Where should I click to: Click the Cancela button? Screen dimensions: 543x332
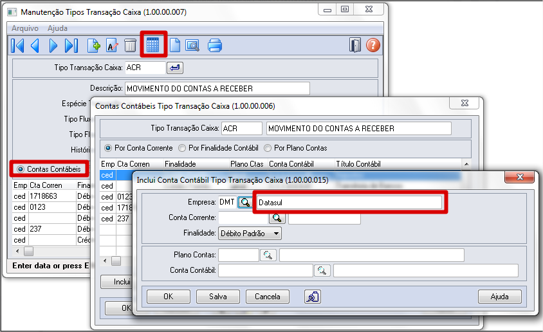tap(268, 297)
